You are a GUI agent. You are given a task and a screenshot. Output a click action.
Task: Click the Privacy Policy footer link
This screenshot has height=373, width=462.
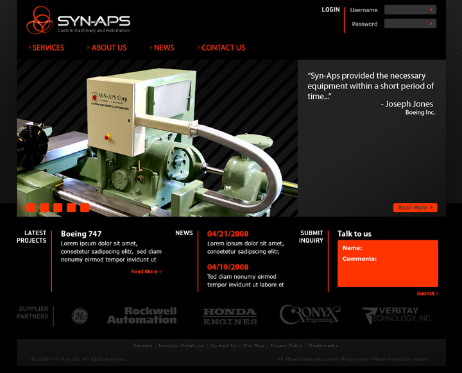tap(286, 345)
